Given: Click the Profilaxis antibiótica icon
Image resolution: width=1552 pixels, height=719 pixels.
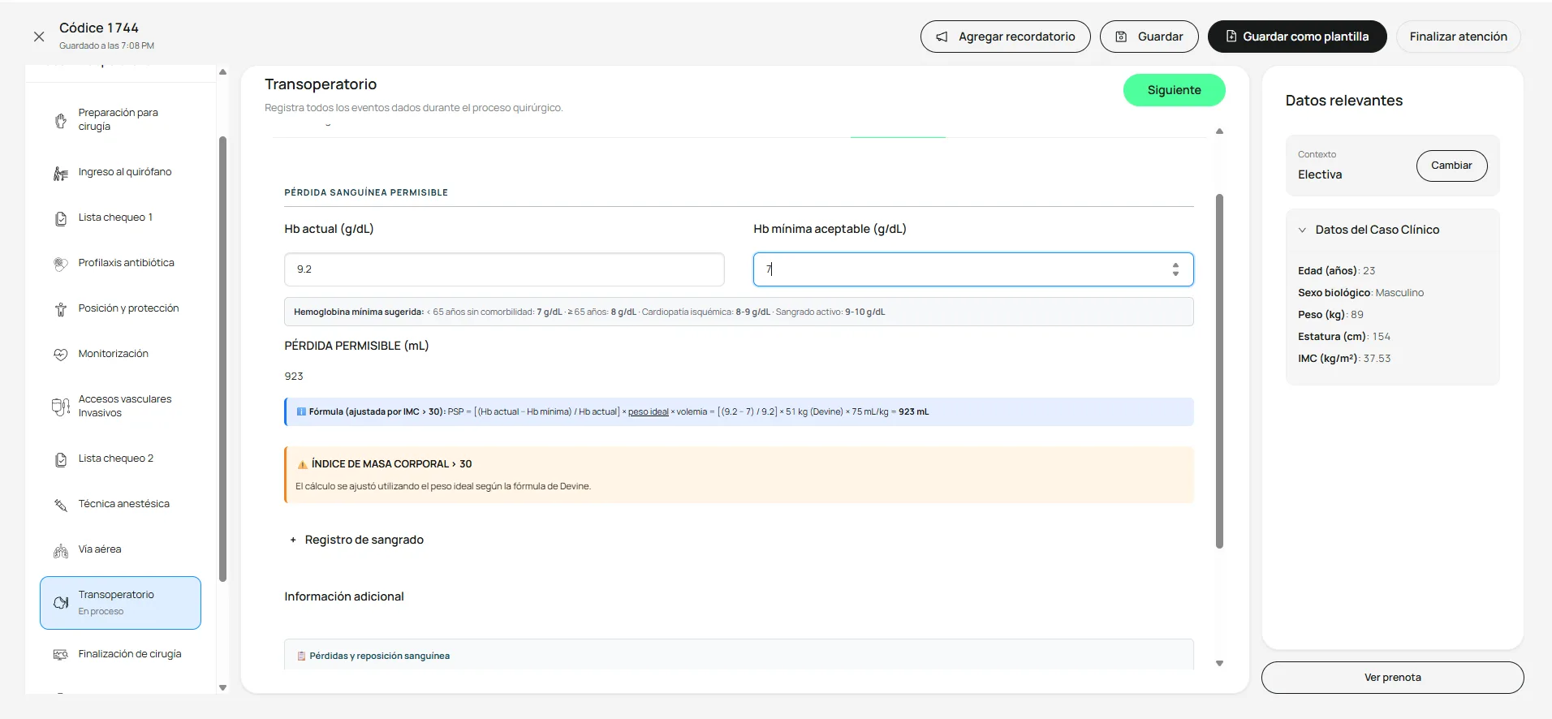Looking at the screenshot, I should click(x=61, y=264).
